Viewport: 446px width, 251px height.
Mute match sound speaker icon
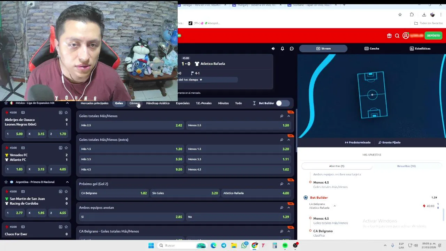point(273,49)
